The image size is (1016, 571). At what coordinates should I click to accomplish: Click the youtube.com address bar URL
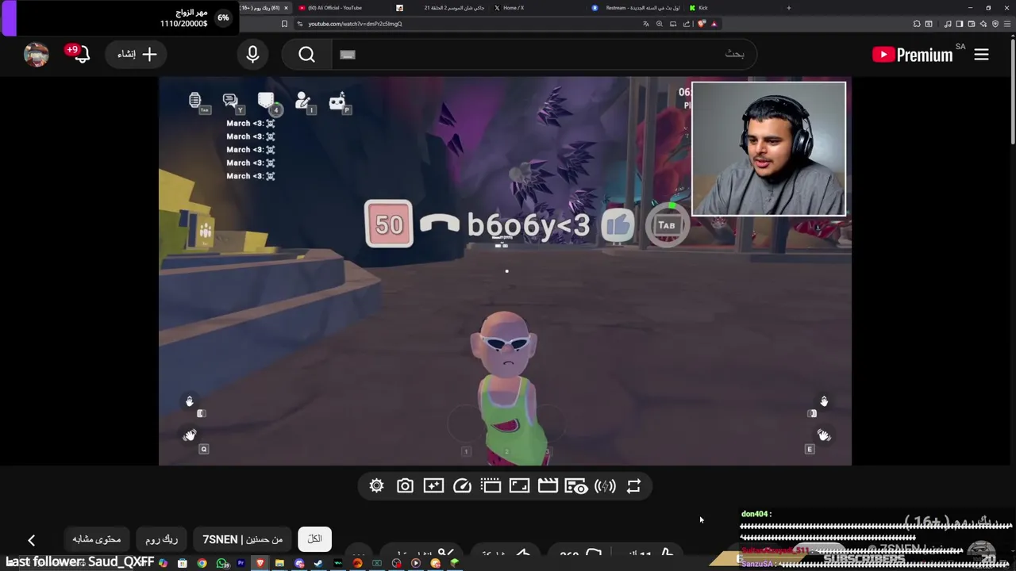point(355,24)
